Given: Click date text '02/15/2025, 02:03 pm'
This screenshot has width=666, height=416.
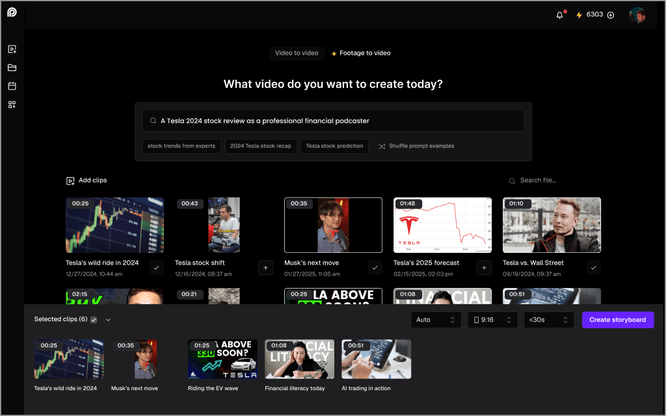Looking at the screenshot, I should pos(423,274).
